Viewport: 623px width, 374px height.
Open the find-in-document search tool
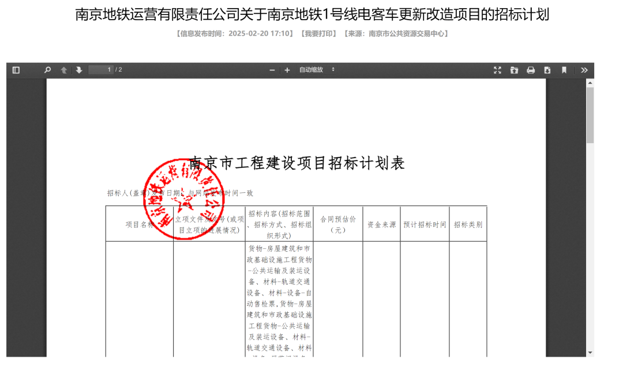click(48, 70)
